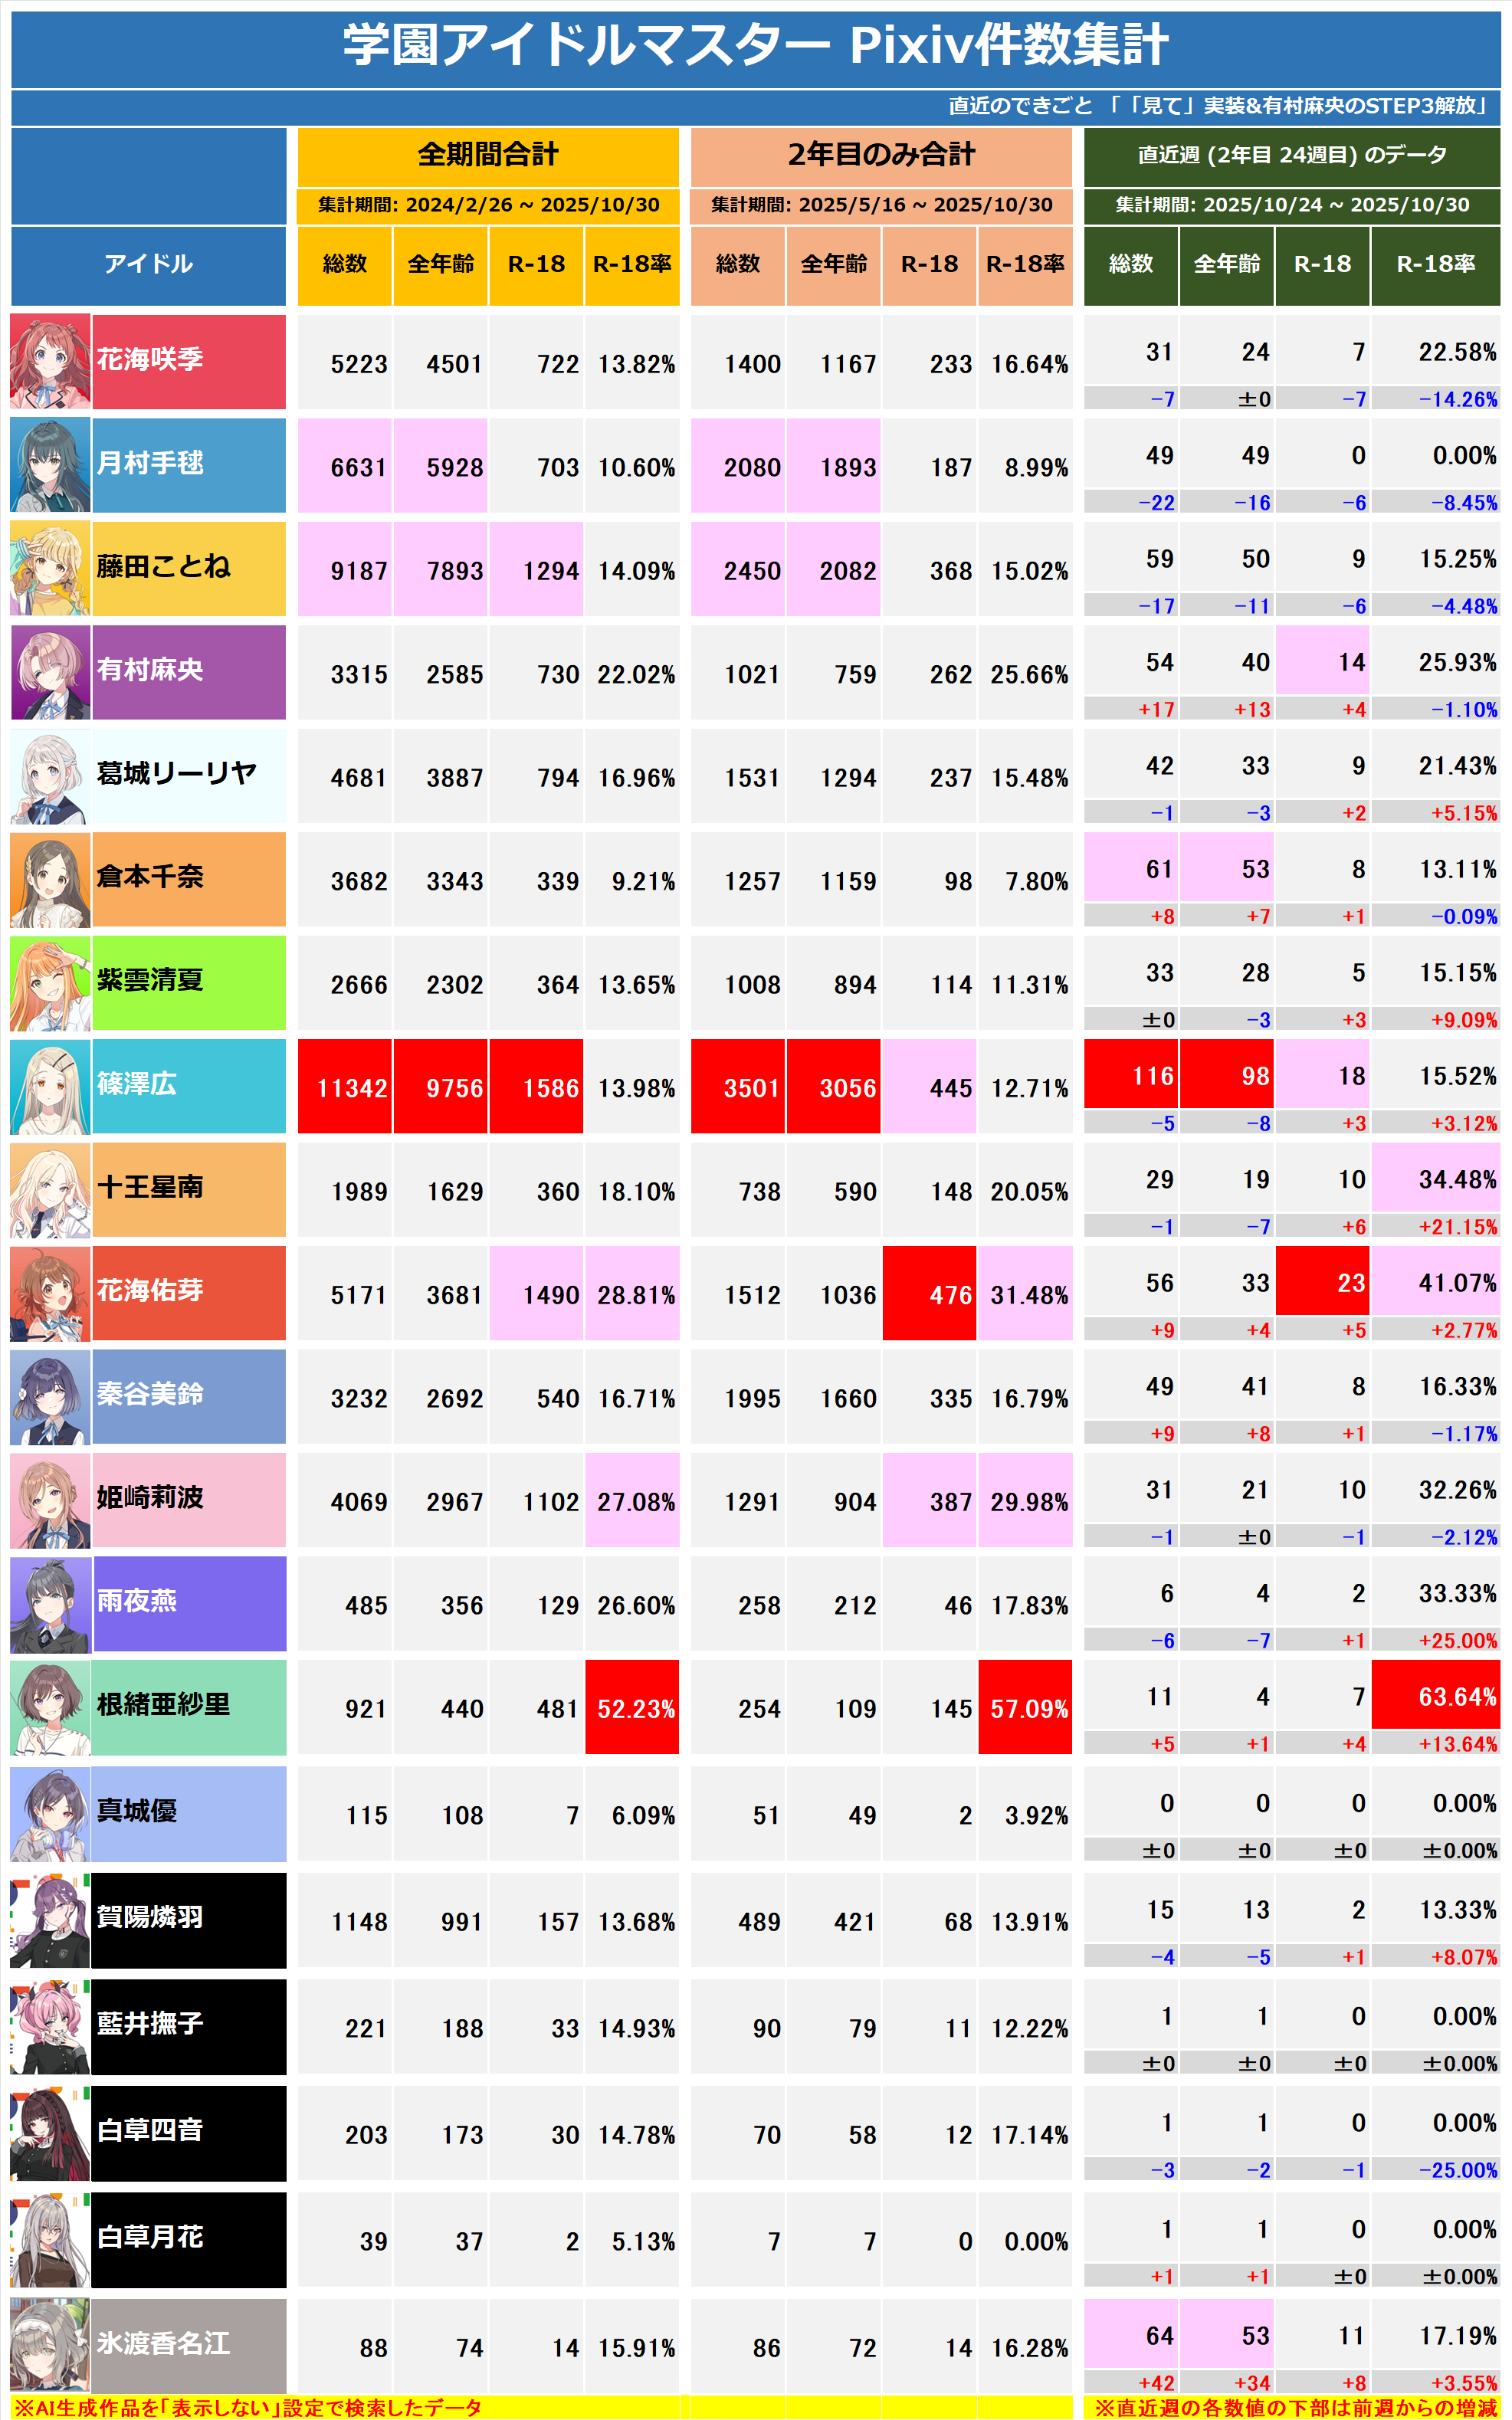Click the title 学園アイドルマスター Pixiv件数集計
Image resolution: width=1512 pixels, height=2420 pixels.
click(756, 46)
